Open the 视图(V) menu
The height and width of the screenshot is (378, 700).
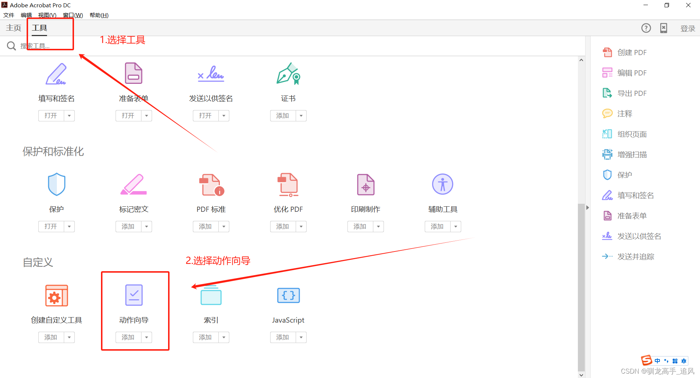[47, 15]
